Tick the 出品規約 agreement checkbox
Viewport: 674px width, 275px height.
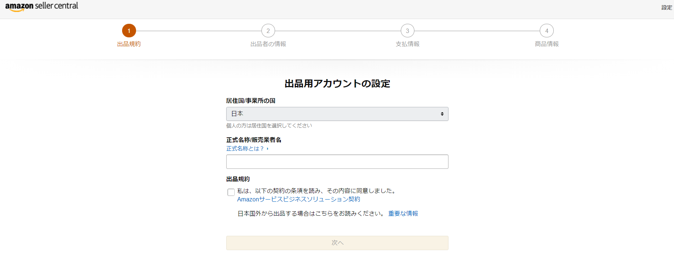point(231,192)
